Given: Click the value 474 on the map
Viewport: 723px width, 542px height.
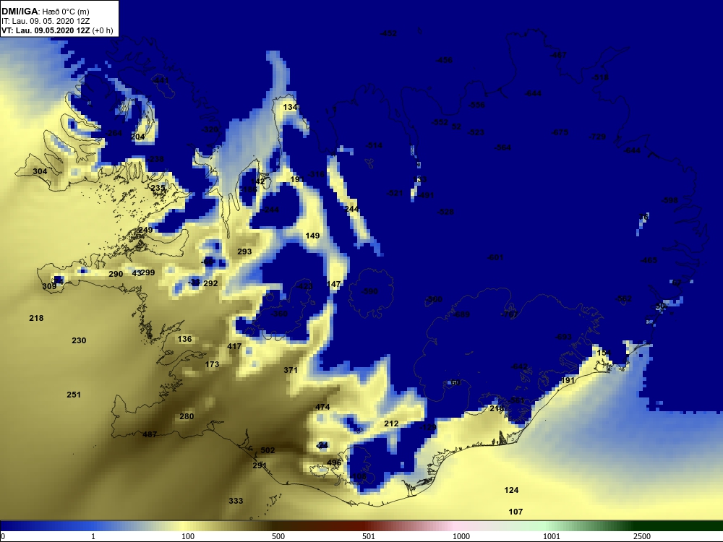Looking at the screenshot, I should pyautogui.click(x=322, y=406).
